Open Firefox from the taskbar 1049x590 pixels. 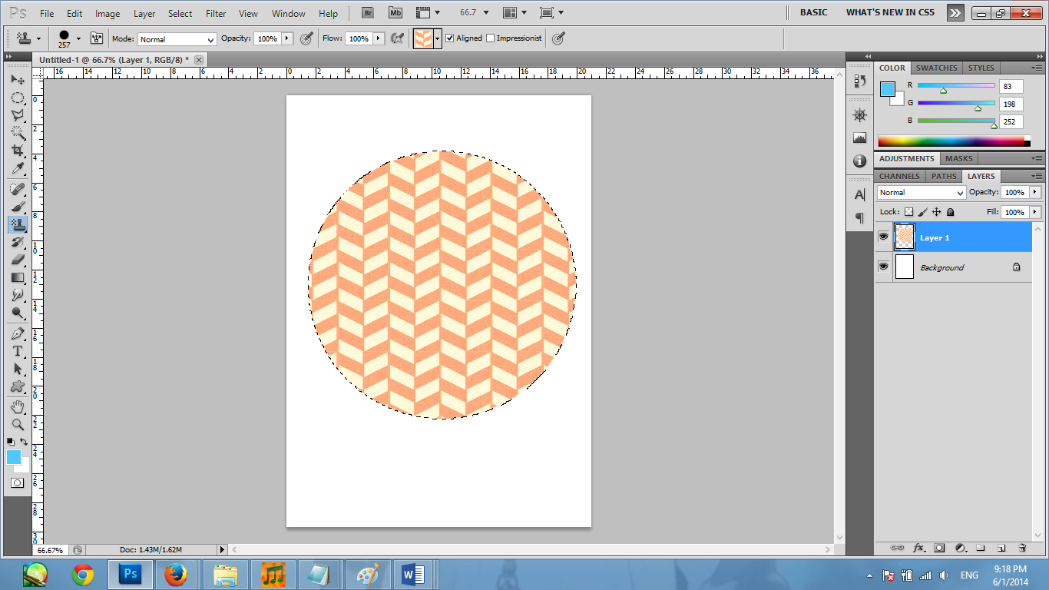point(177,574)
